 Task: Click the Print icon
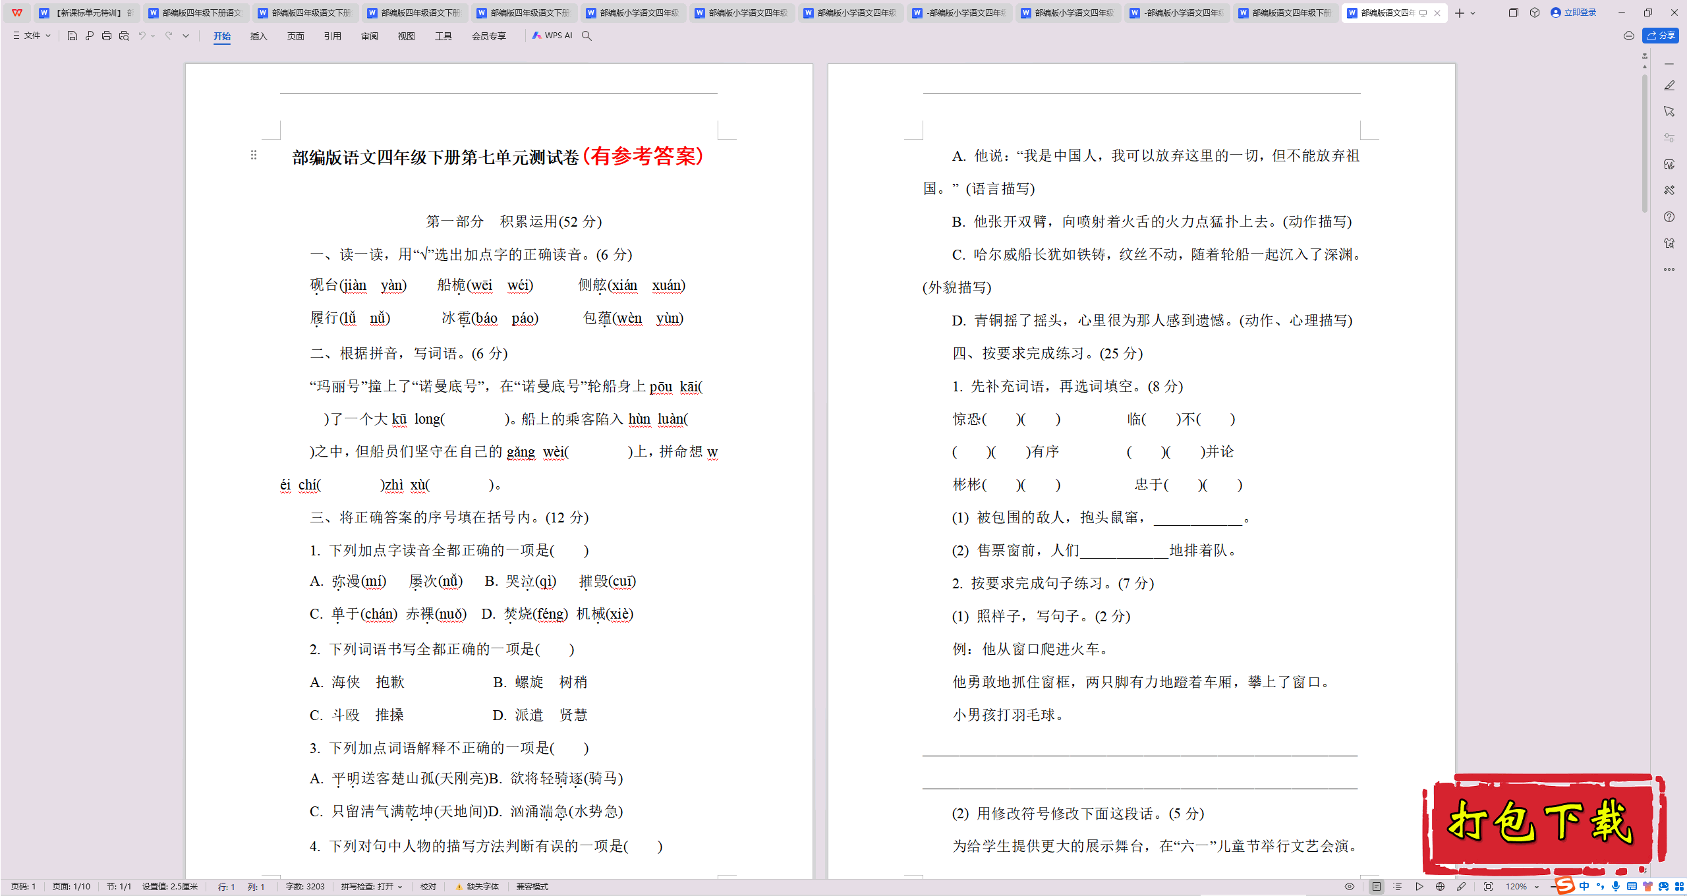(x=107, y=36)
